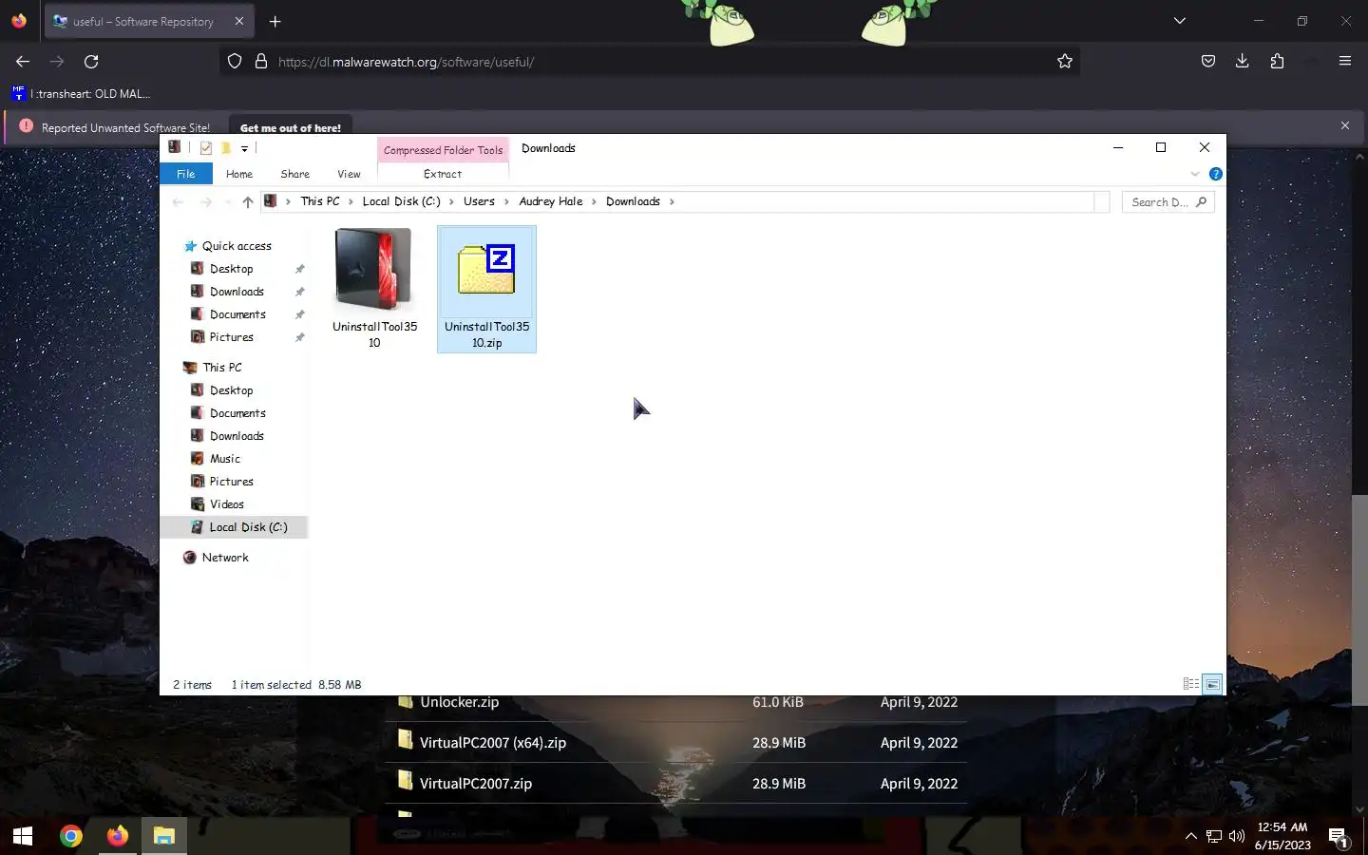Image resolution: width=1368 pixels, height=855 pixels.
Task: Open the recent locations dropdown arrow
Action: pos(228,201)
